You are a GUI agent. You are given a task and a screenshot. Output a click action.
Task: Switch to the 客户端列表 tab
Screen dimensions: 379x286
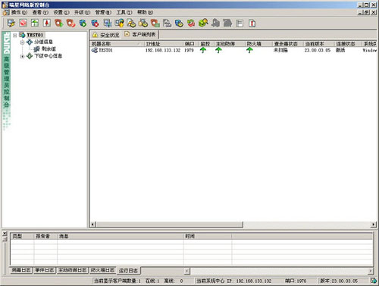(140, 34)
